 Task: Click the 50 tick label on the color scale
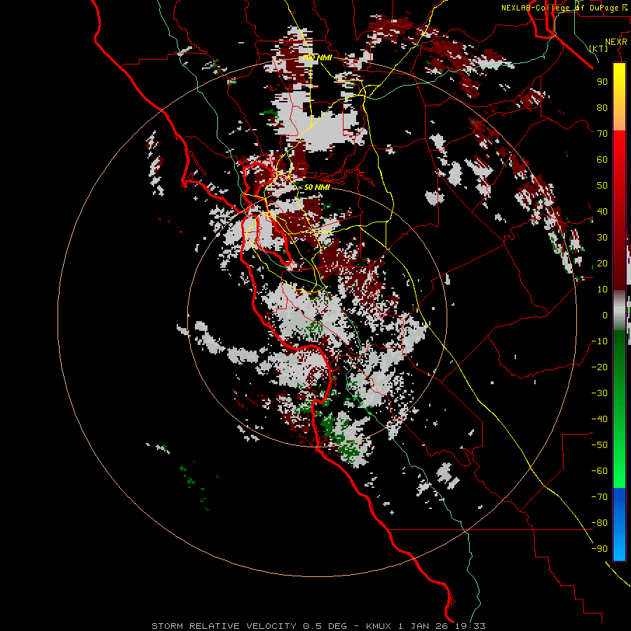coord(602,186)
